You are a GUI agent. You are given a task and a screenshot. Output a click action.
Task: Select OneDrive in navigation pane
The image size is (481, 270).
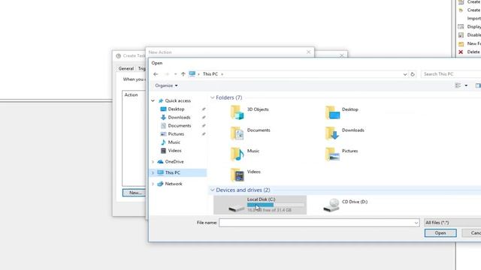point(174,162)
